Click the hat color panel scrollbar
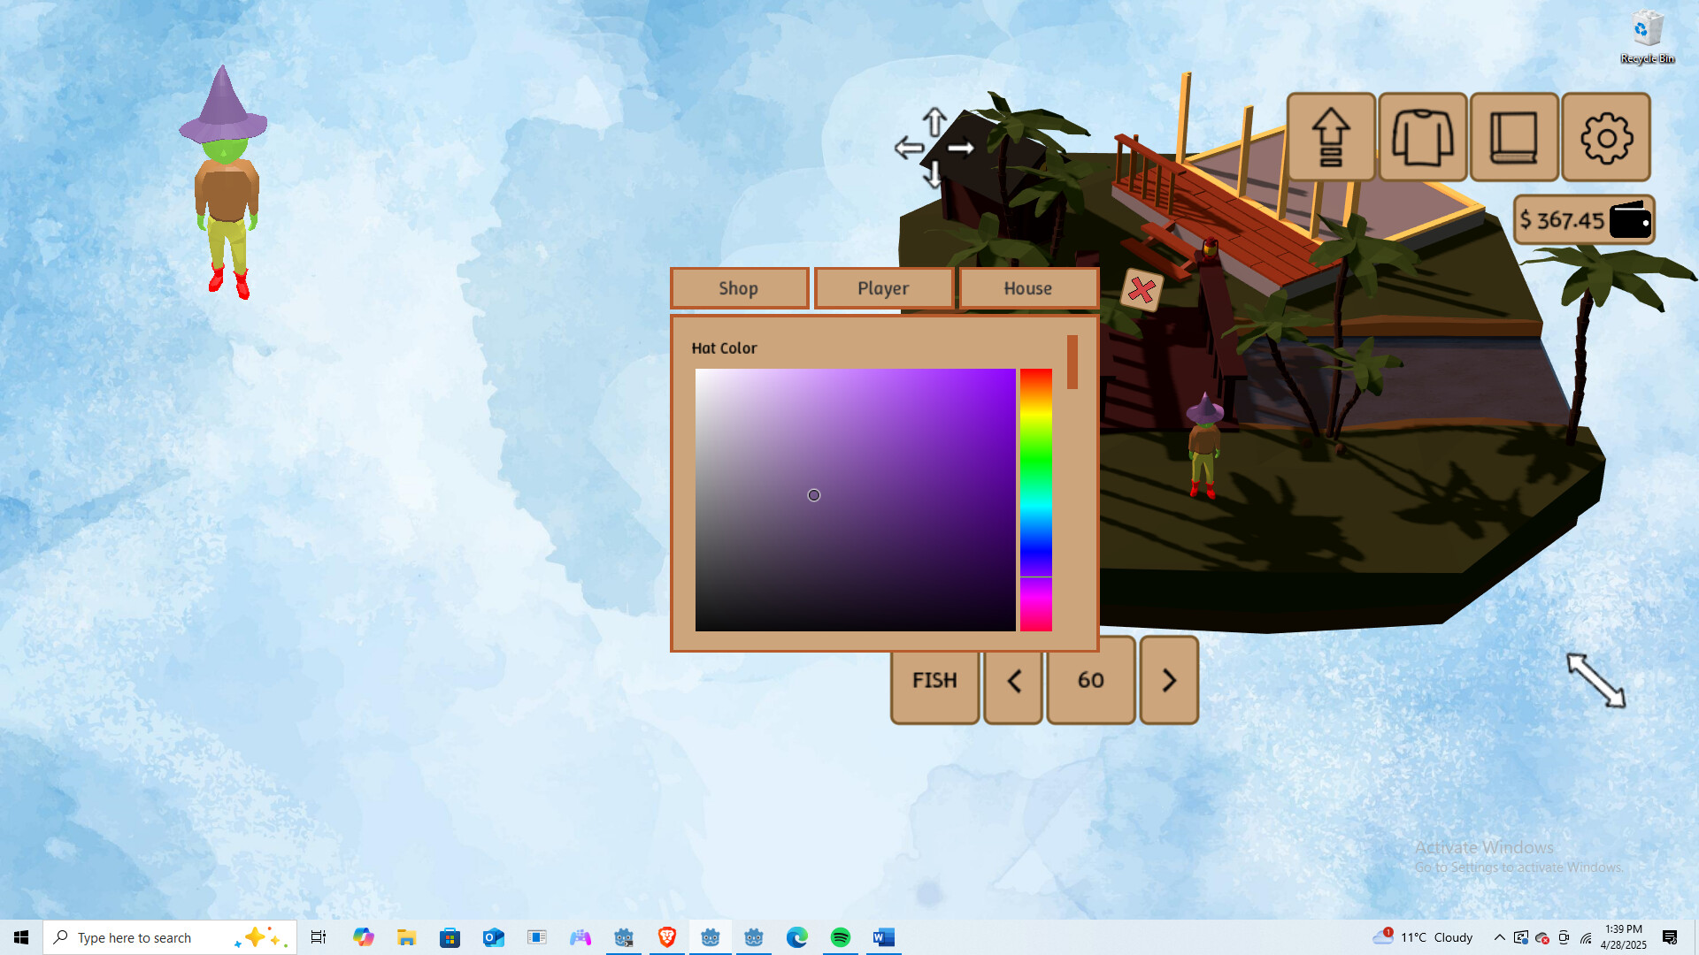 [1072, 362]
